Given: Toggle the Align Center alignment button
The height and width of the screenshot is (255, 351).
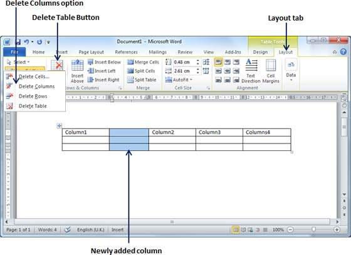Looking at the screenshot, I should coord(227,71).
